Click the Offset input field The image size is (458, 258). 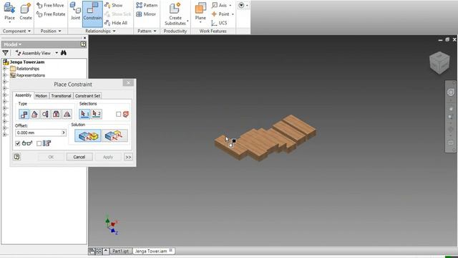[38, 133]
